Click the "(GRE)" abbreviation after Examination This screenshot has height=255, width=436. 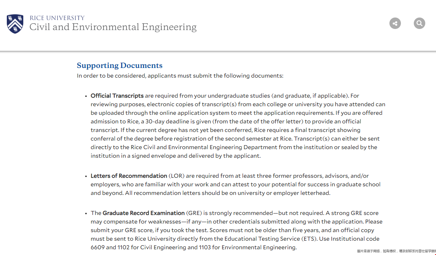coord(194,213)
